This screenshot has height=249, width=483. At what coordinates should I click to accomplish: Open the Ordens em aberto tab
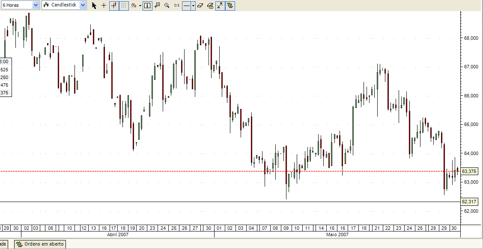[x=40, y=244]
